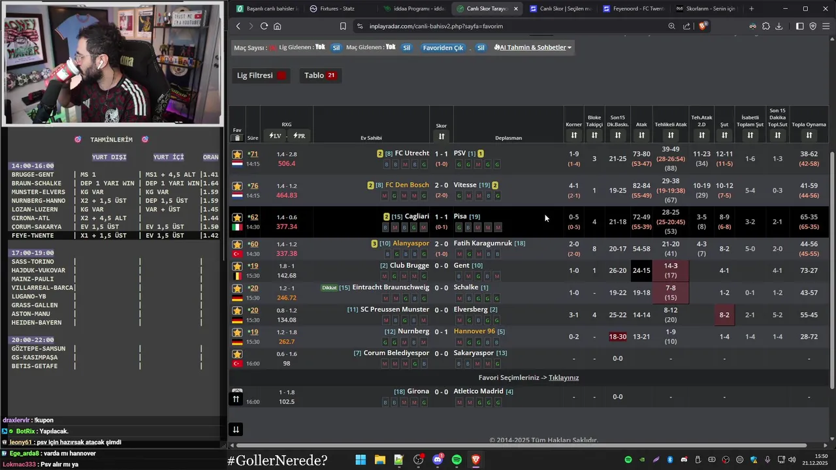Sort by İsabetli Toplam Şut column
Image resolution: width=836 pixels, height=470 pixels.
coord(750,135)
